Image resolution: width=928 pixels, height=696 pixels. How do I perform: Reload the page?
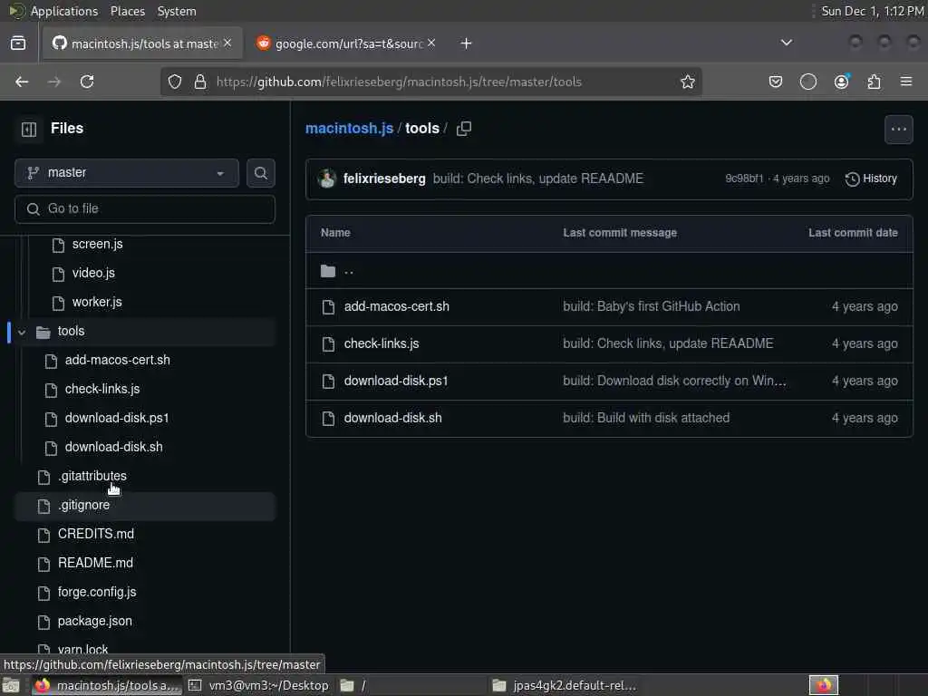[x=87, y=82]
